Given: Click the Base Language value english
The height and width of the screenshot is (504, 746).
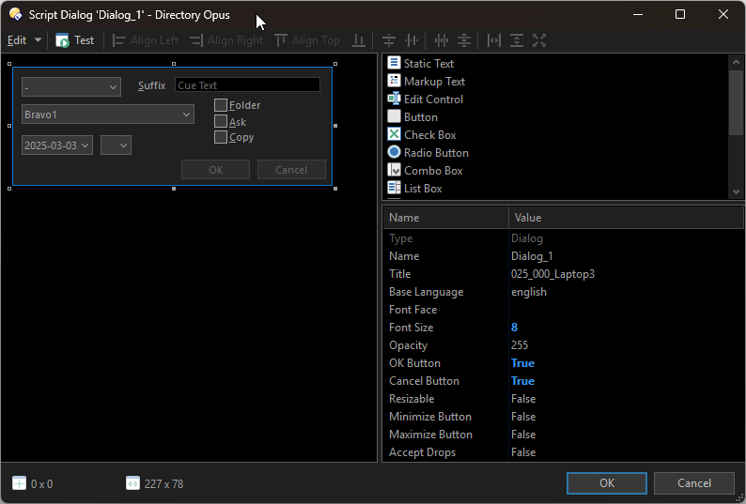Looking at the screenshot, I should pyautogui.click(x=529, y=292).
